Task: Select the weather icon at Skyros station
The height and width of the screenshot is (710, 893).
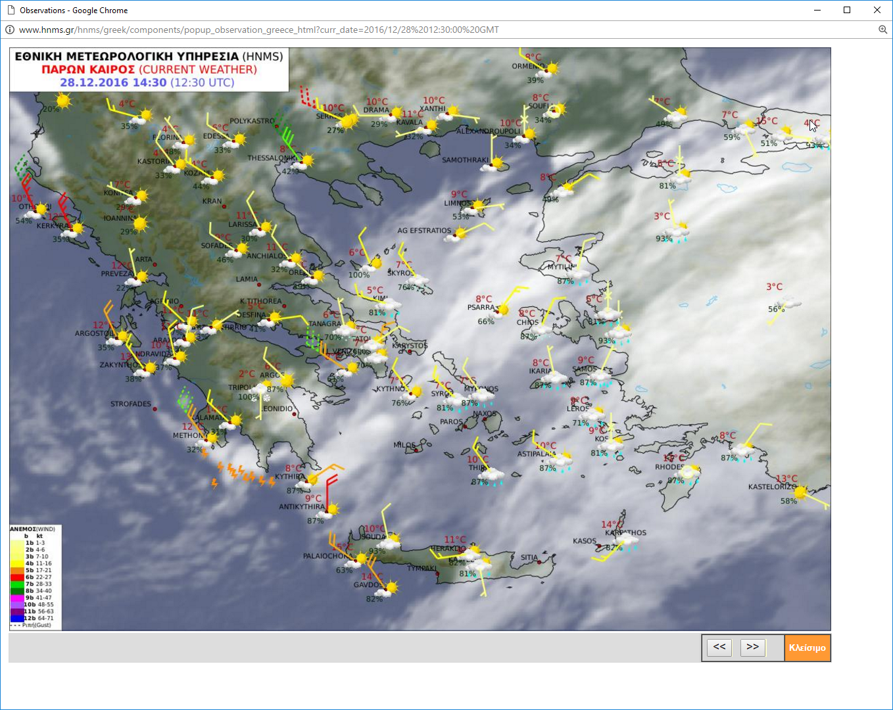Action: (416, 281)
